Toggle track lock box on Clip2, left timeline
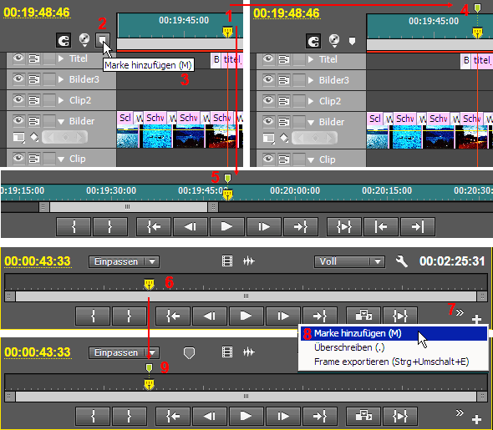This screenshot has width=493, height=430. point(49,100)
